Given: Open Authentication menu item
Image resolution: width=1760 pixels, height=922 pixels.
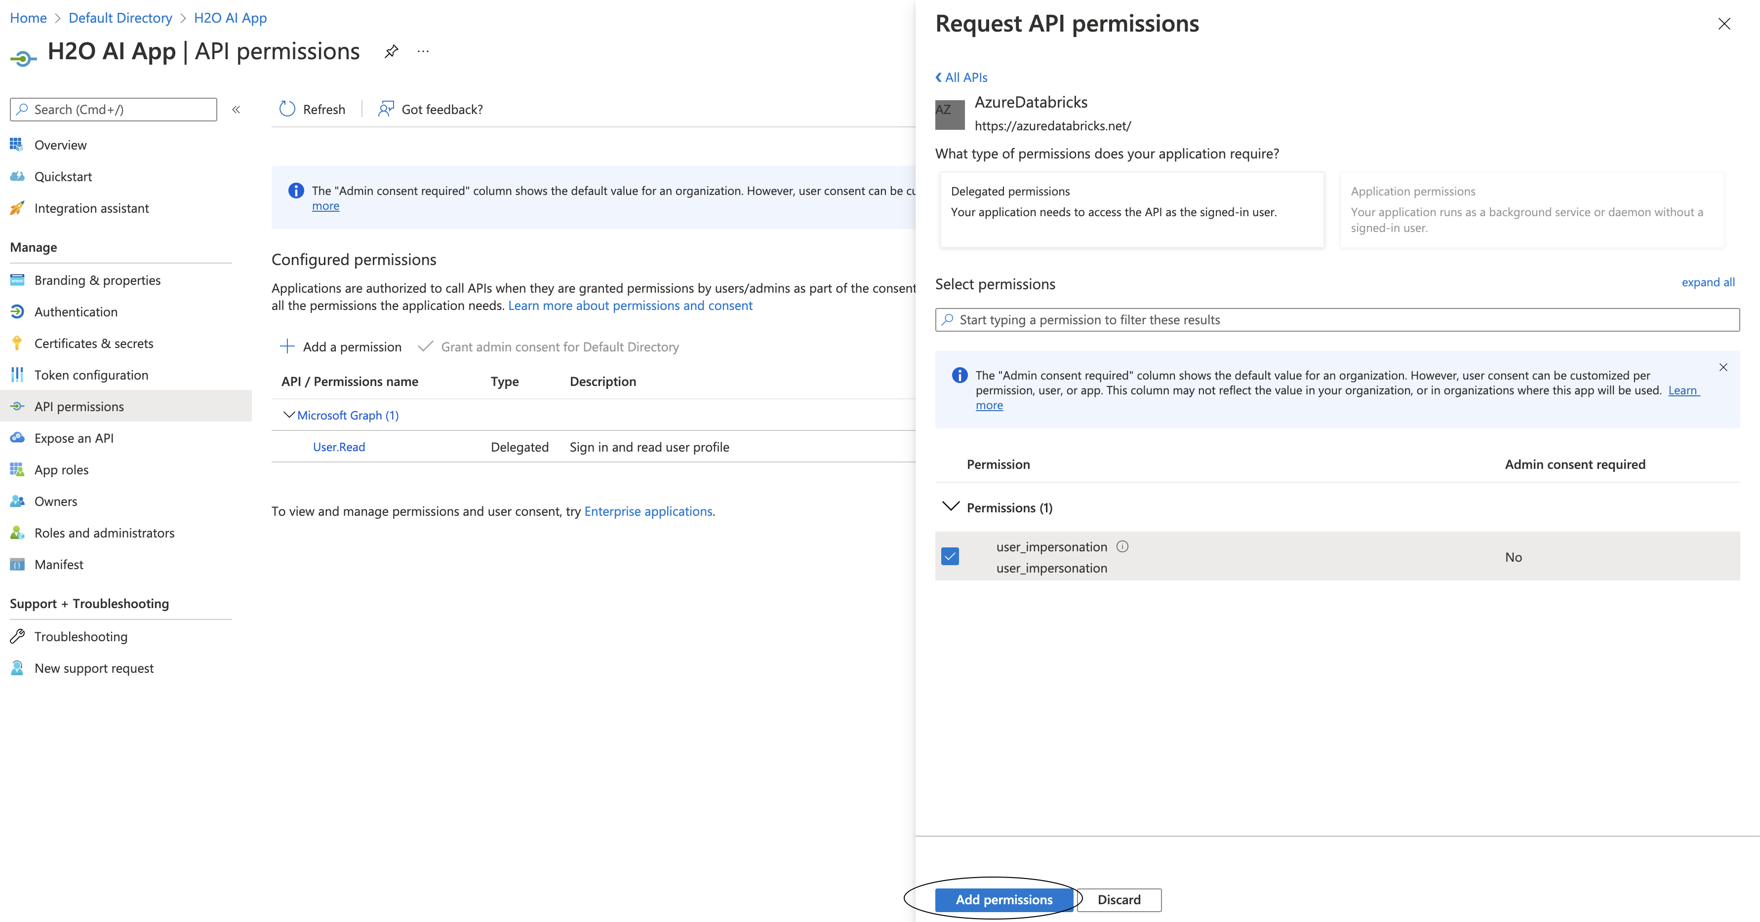Looking at the screenshot, I should (76, 311).
